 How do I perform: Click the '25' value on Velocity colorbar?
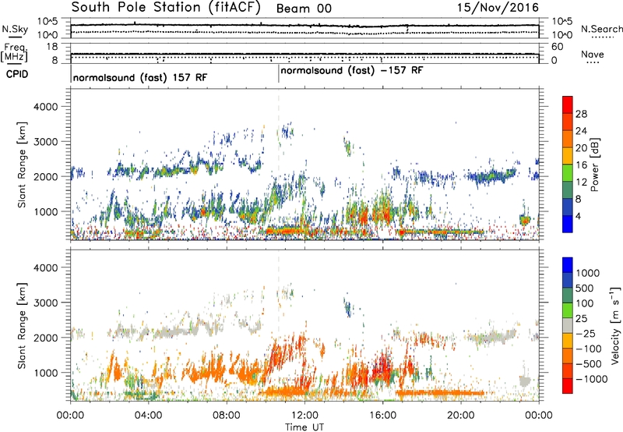[583, 319]
